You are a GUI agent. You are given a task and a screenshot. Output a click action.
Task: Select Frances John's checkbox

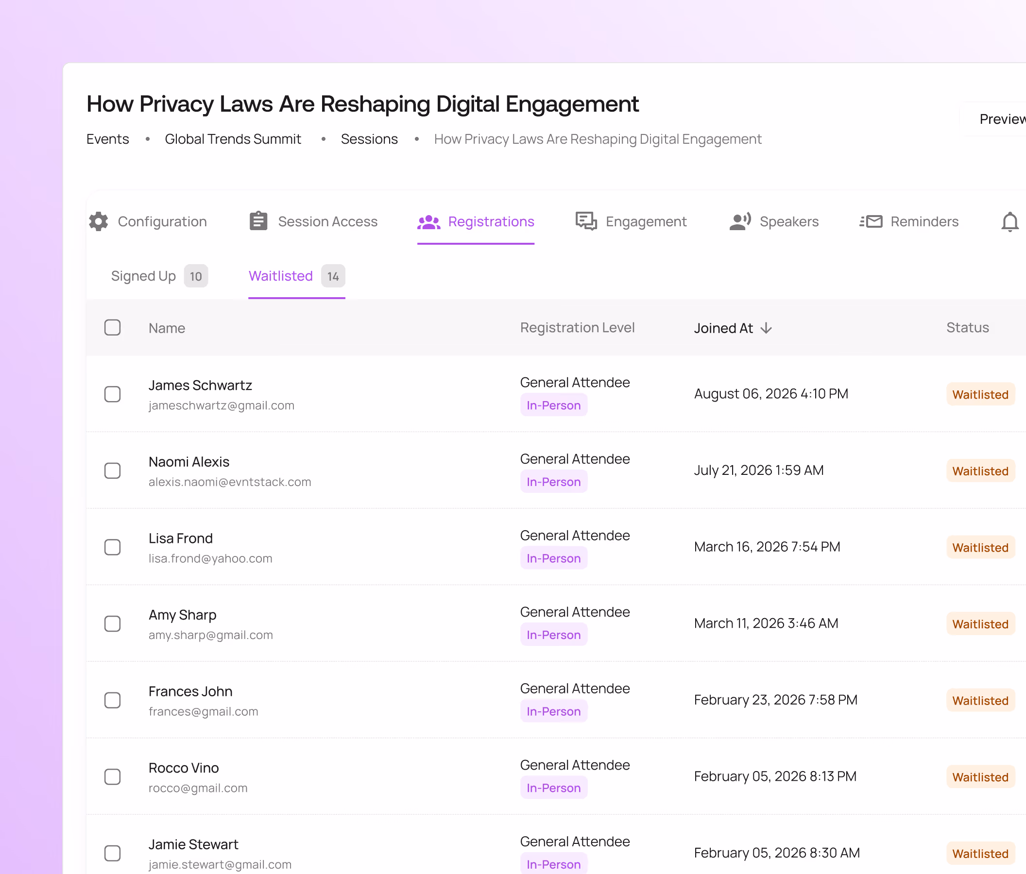coord(112,700)
